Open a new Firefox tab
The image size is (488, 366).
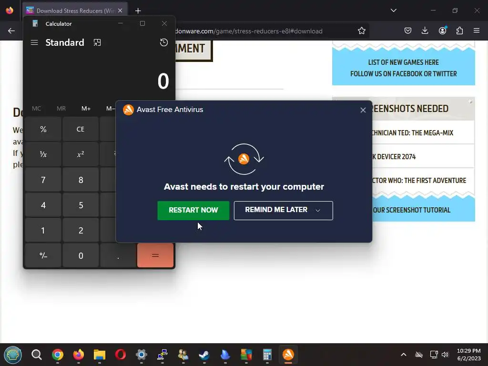(x=138, y=11)
